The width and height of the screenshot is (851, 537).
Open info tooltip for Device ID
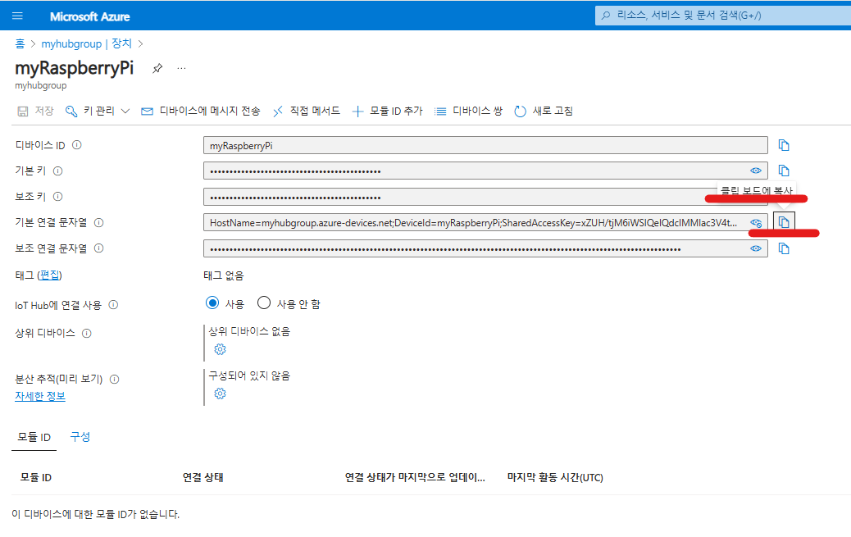pyautogui.click(x=77, y=145)
